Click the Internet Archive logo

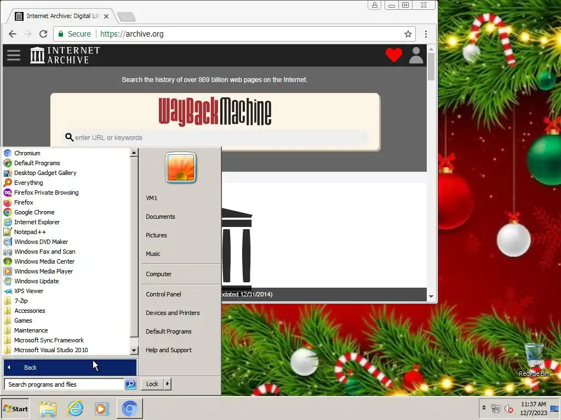[65, 55]
